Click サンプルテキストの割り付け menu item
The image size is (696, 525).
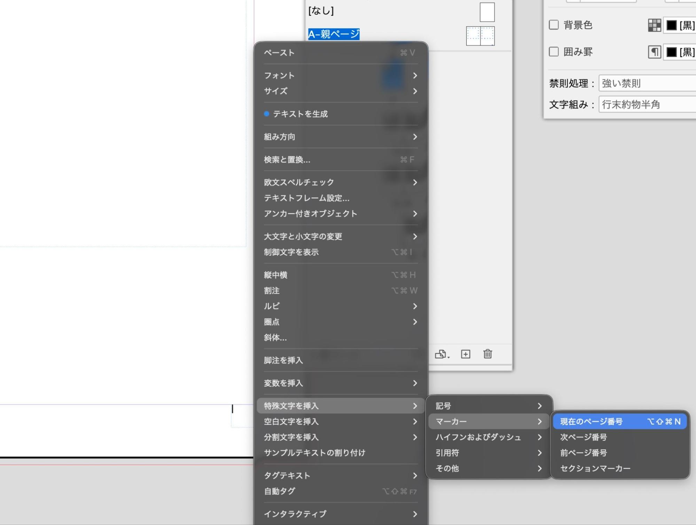point(341,453)
